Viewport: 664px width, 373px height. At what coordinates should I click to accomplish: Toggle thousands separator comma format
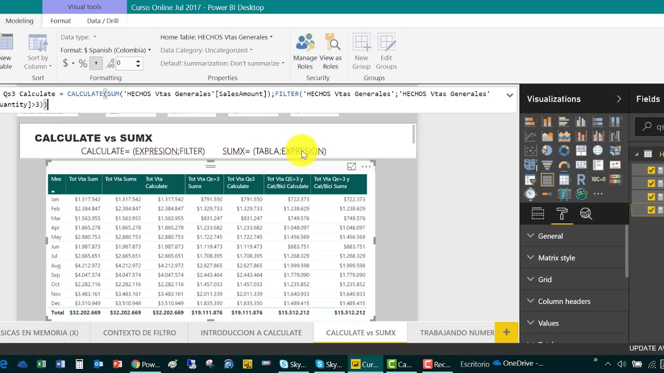point(96,63)
